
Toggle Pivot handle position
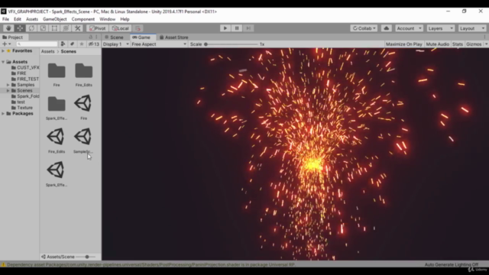97,28
